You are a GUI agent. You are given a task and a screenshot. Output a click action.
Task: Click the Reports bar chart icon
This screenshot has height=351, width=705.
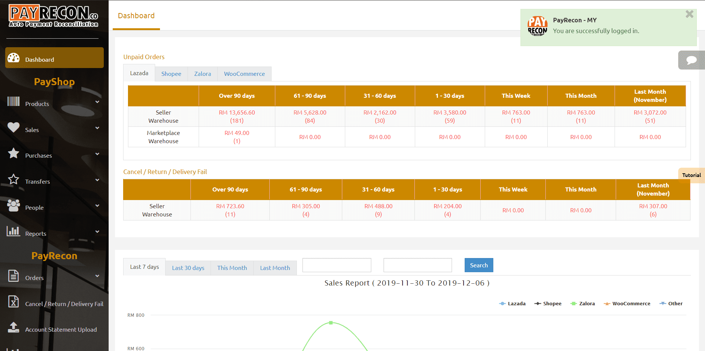tap(14, 231)
